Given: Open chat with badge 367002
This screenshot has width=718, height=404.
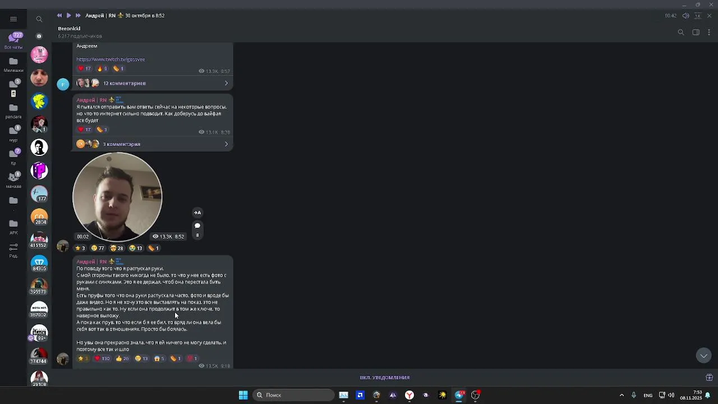Looking at the screenshot, I should (x=39, y=310).
